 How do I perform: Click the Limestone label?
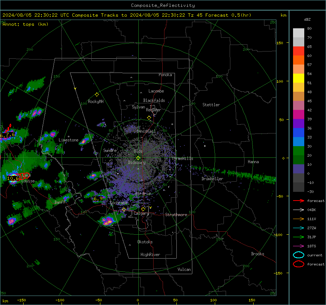(x=68, y=140)
